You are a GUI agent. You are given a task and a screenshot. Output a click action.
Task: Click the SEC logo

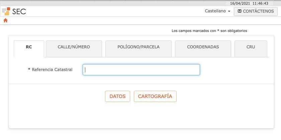[14, 11]
